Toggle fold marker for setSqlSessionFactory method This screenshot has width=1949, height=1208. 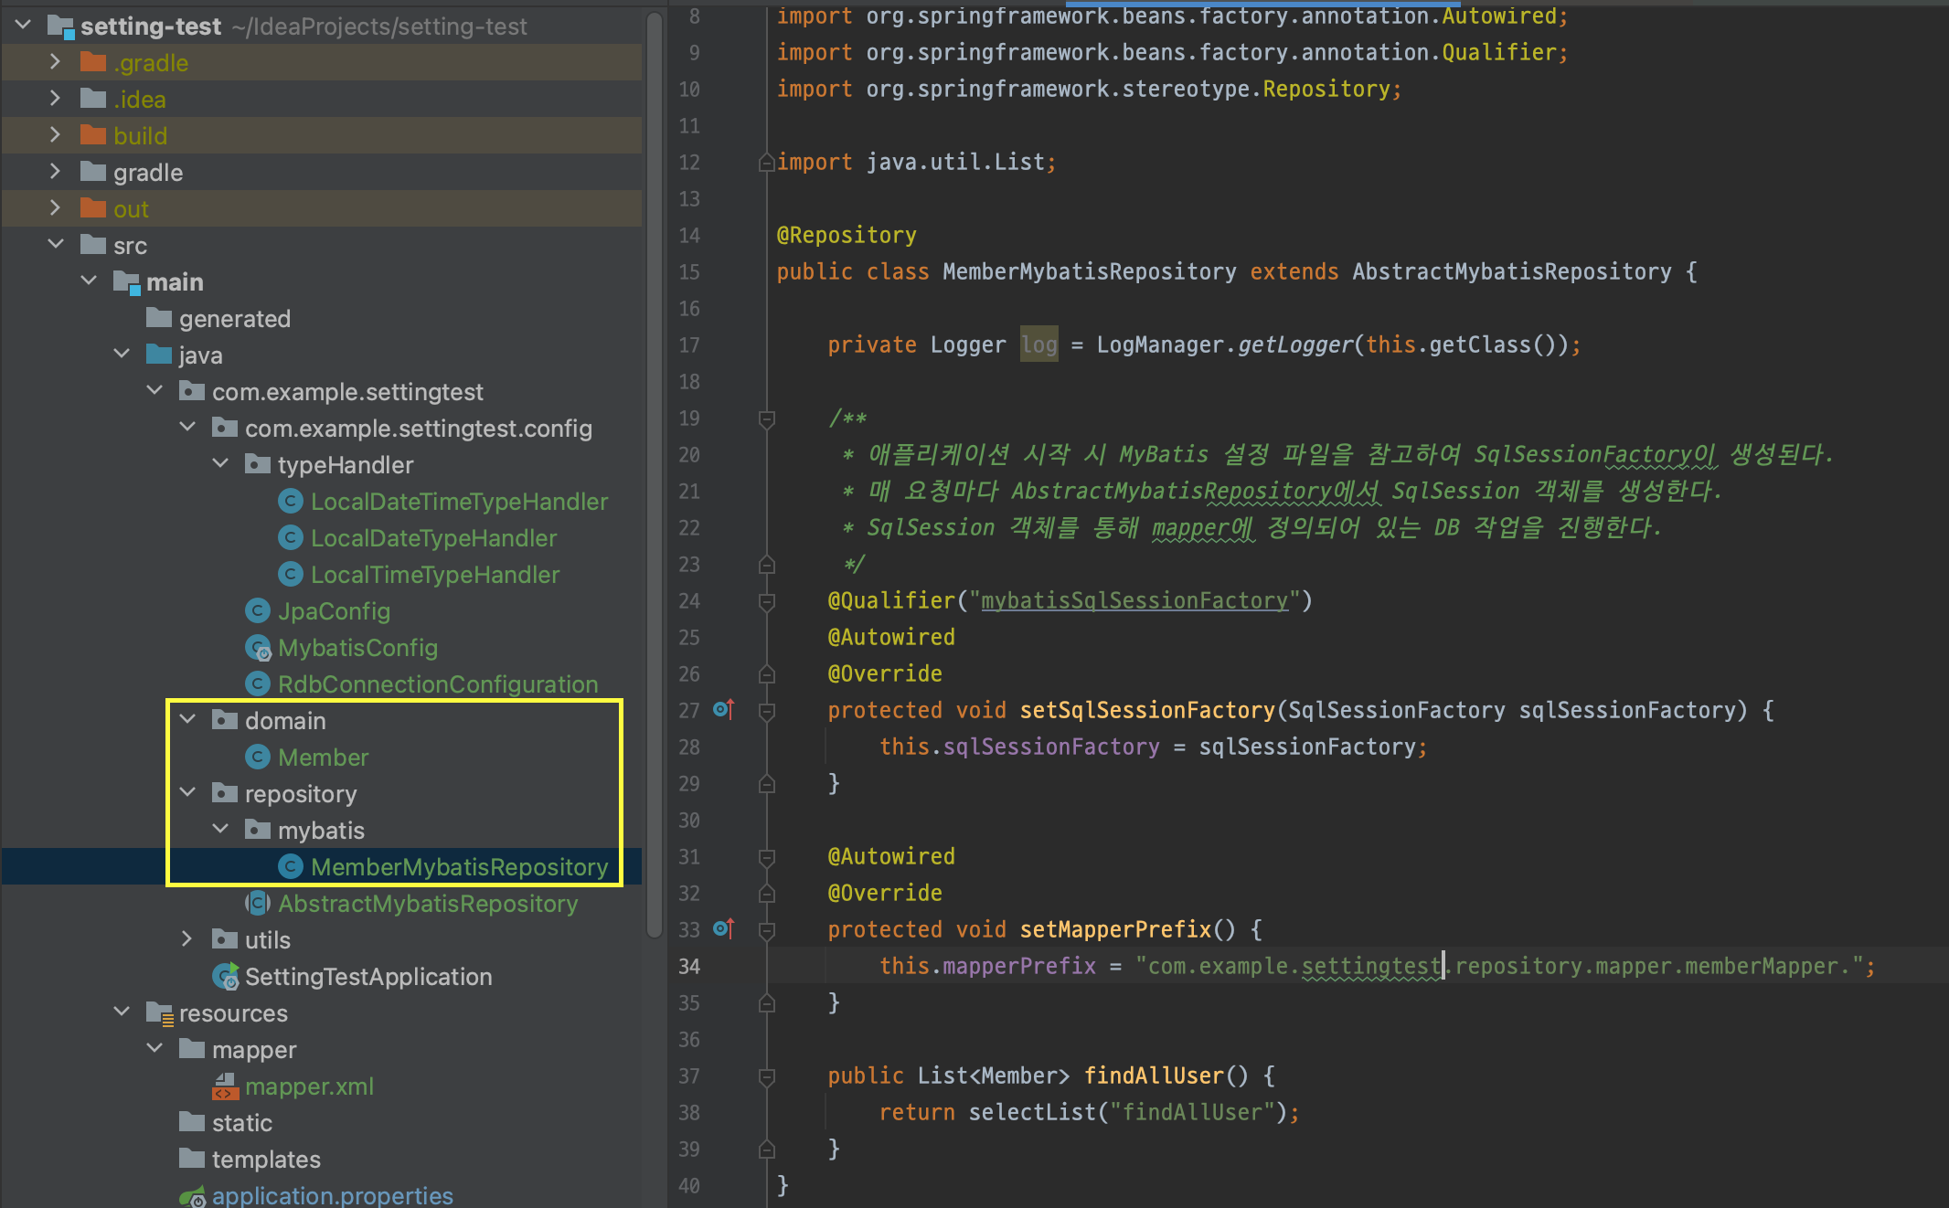pyautogui.click(x=767, y=711)
